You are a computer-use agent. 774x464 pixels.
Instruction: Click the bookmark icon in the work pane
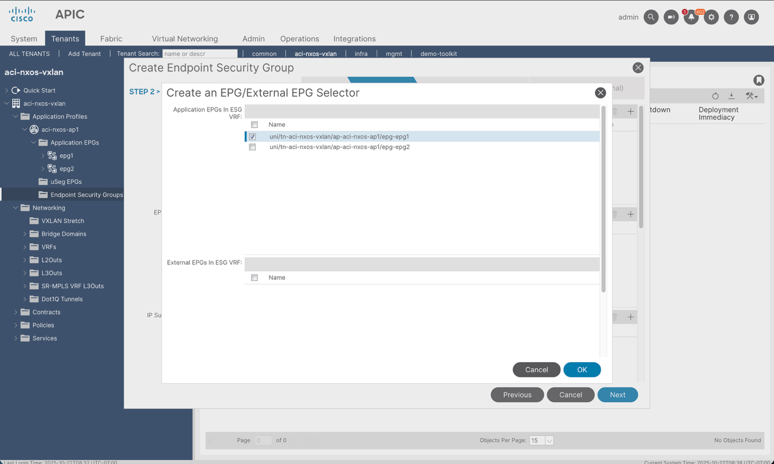pos(759,80)
